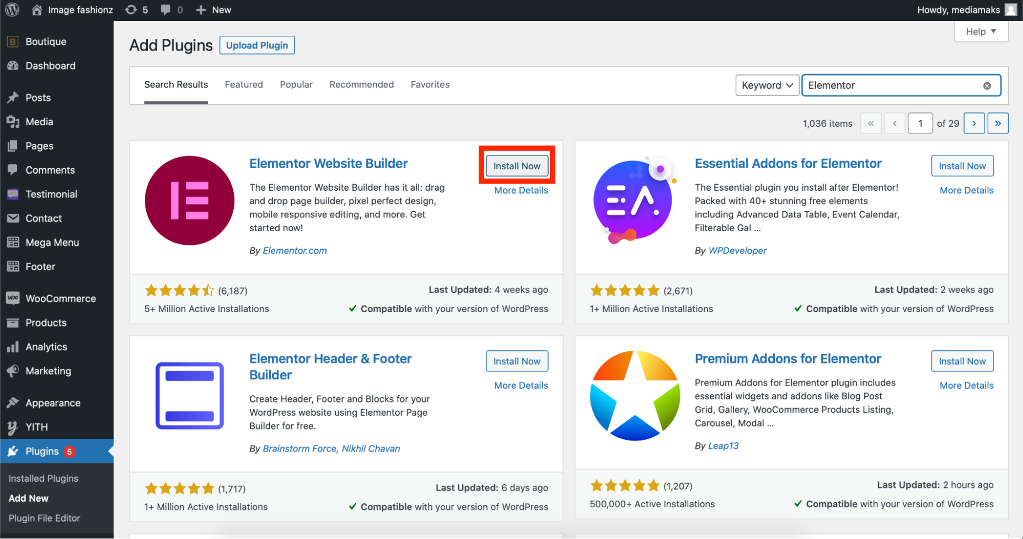Image resolution: width=1023 pixels, height=539 pixels.
Task: Jump to the last results page
Action: (997, 124)
